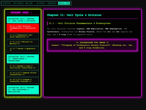Click the bold term Cytokinesis
Screen dimensions: 146x110
(53, 32)
